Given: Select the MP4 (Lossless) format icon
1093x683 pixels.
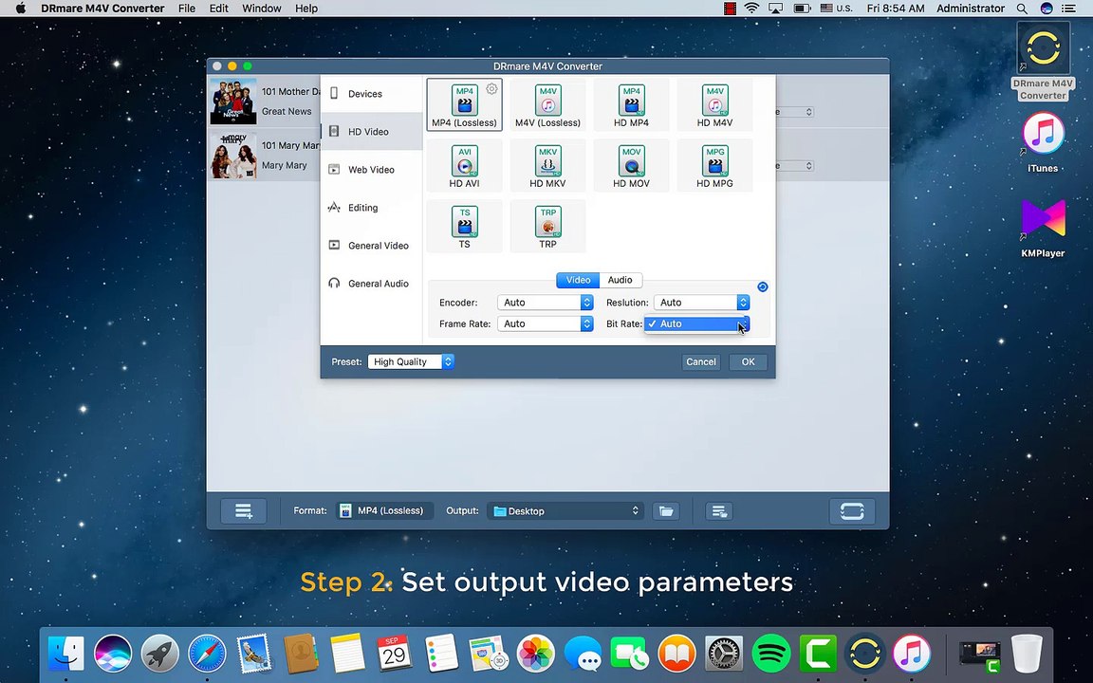Looking at the screenshot, I should [x=464, y=104].
